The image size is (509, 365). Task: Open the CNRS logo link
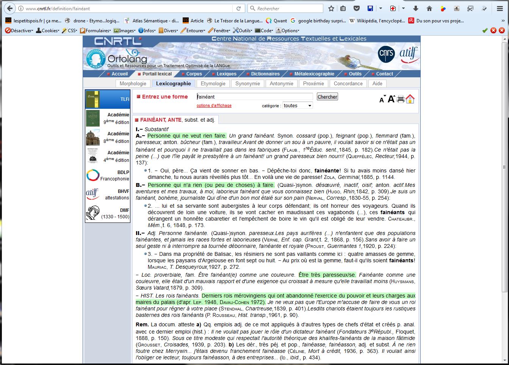[386, 55]
